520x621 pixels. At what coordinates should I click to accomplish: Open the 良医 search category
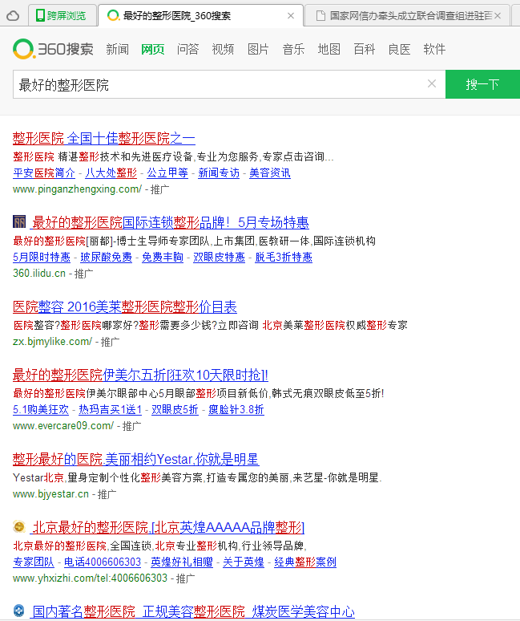[x=399, y=49]
